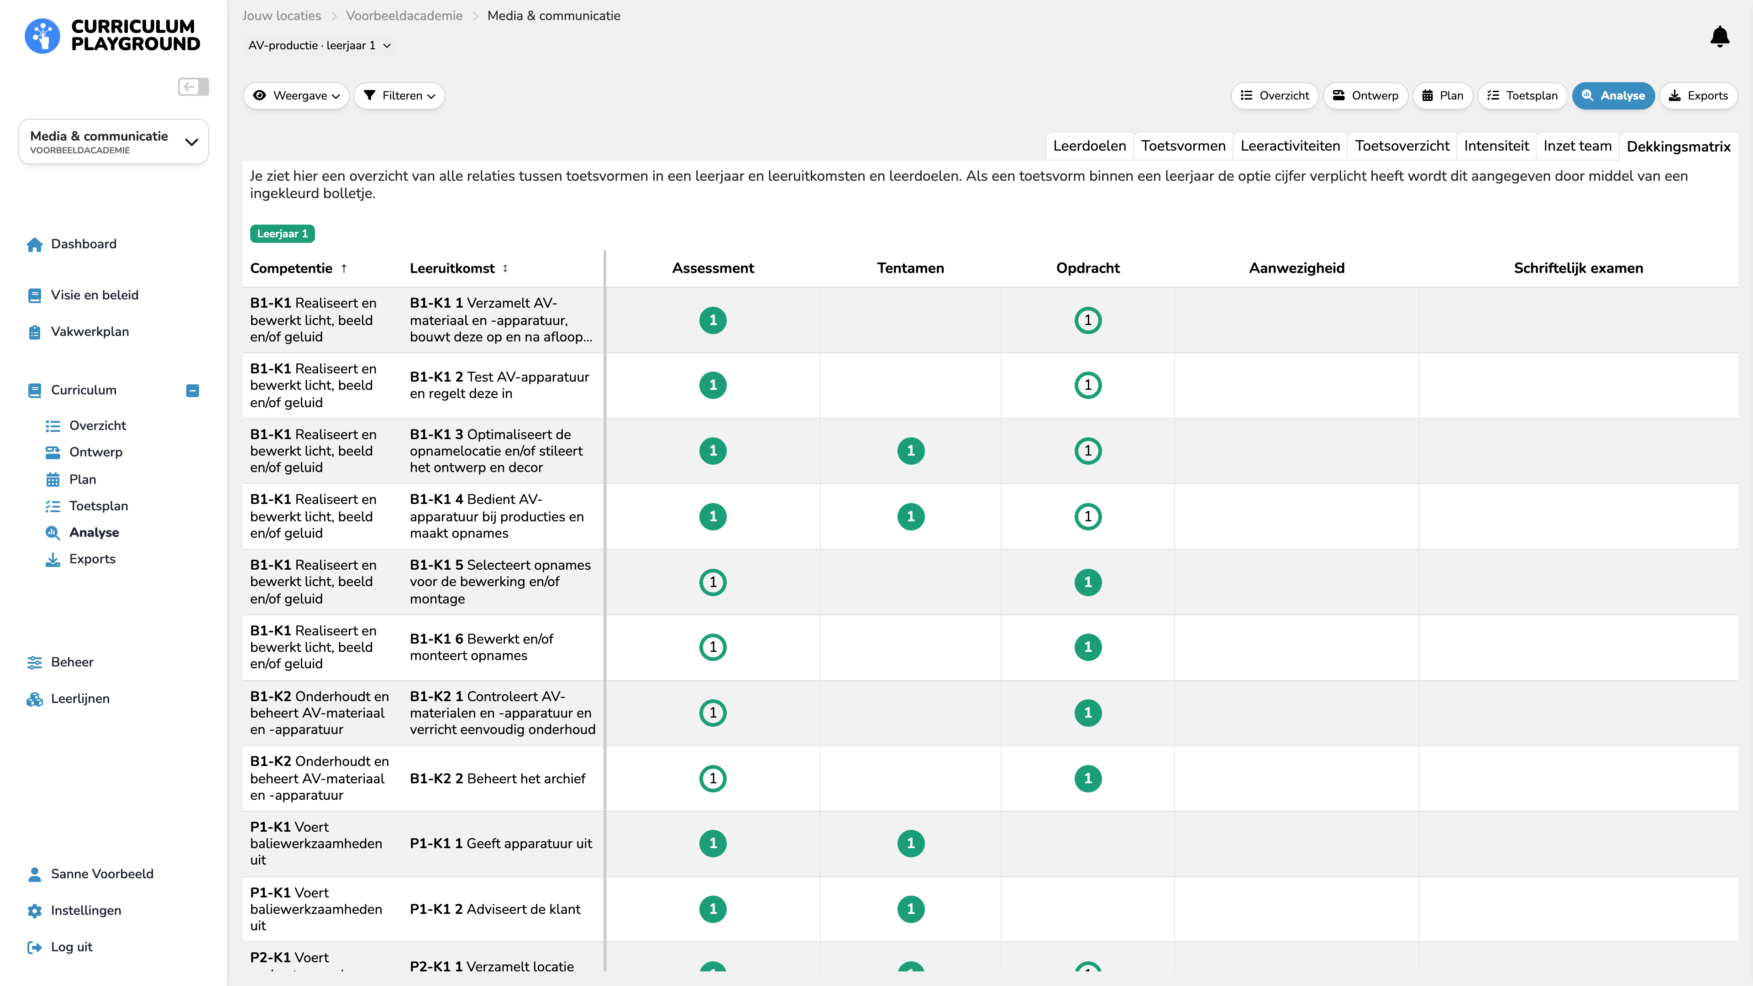Click filled Assessment bullet for B1-K1 1
Image resolution: width=1753 pixels, height=986 pixels.
coord(713,320)
